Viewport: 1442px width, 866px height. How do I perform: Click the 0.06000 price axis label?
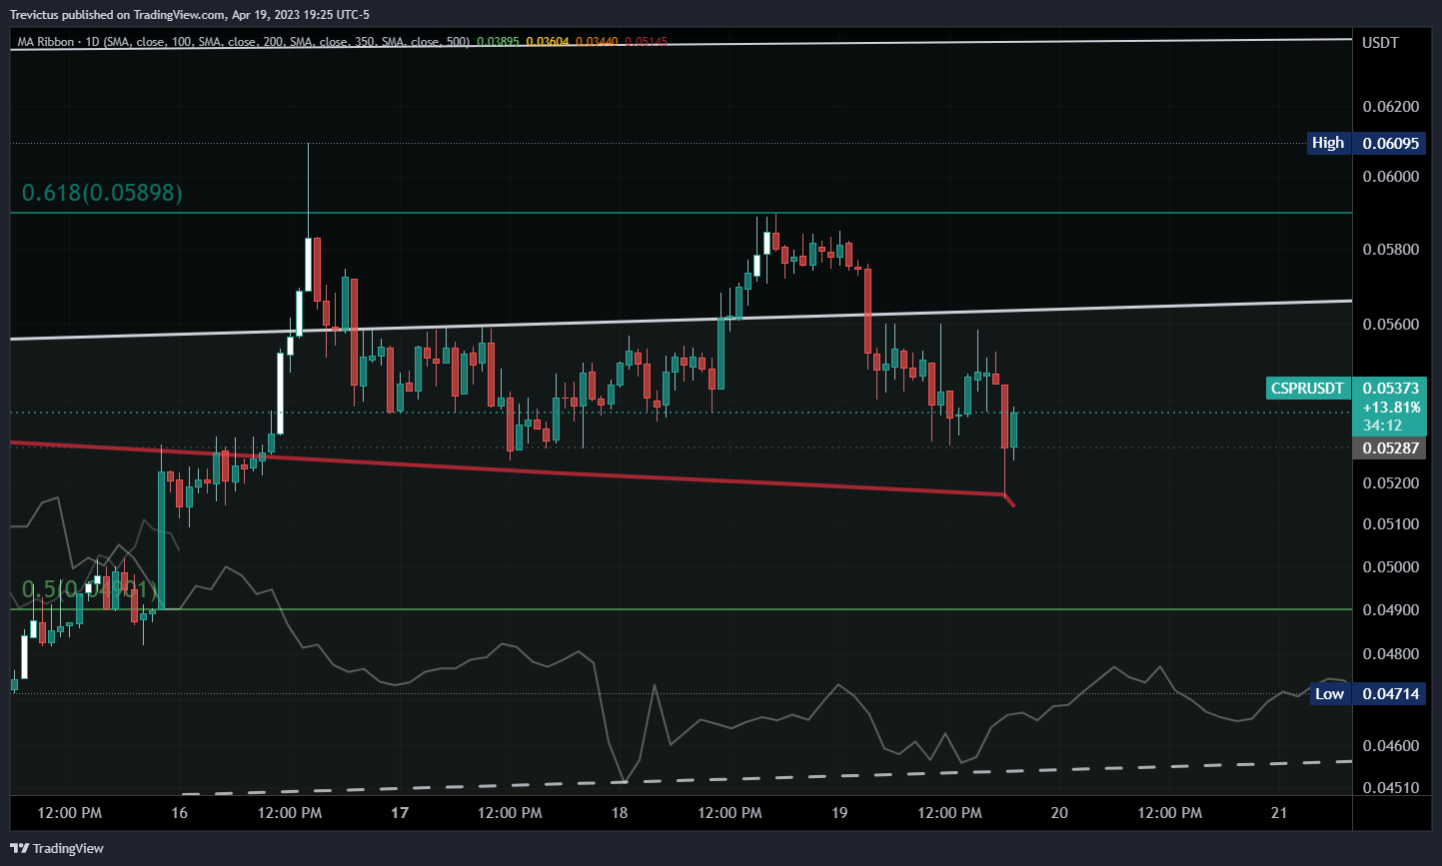(1391, 177)
